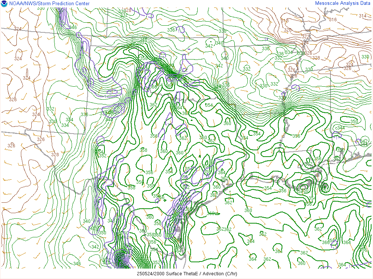Viewport: 373px width, 279px height.
Task: Click the 342 label with dot above
Action: pos(209,46)
